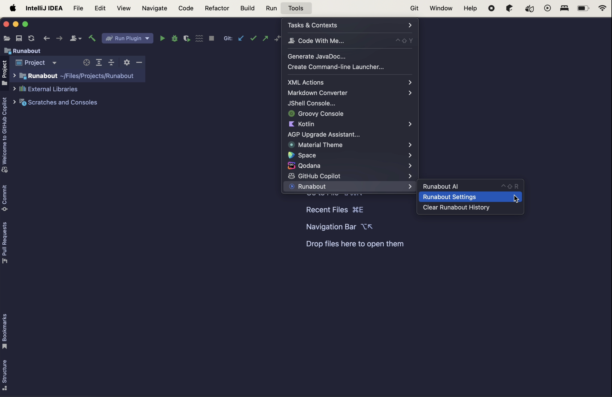Image resolution: width=612 pixels, height=397 pixels.
Task: Open the GitHub Copilot side tool window
Action: click(5, 135)
